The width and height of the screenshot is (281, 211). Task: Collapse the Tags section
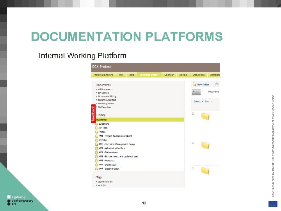tap(98, 177)
